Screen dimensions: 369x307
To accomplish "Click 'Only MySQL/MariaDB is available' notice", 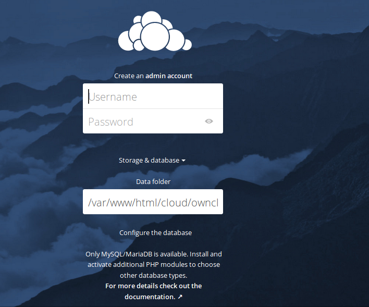I will 153,265.
